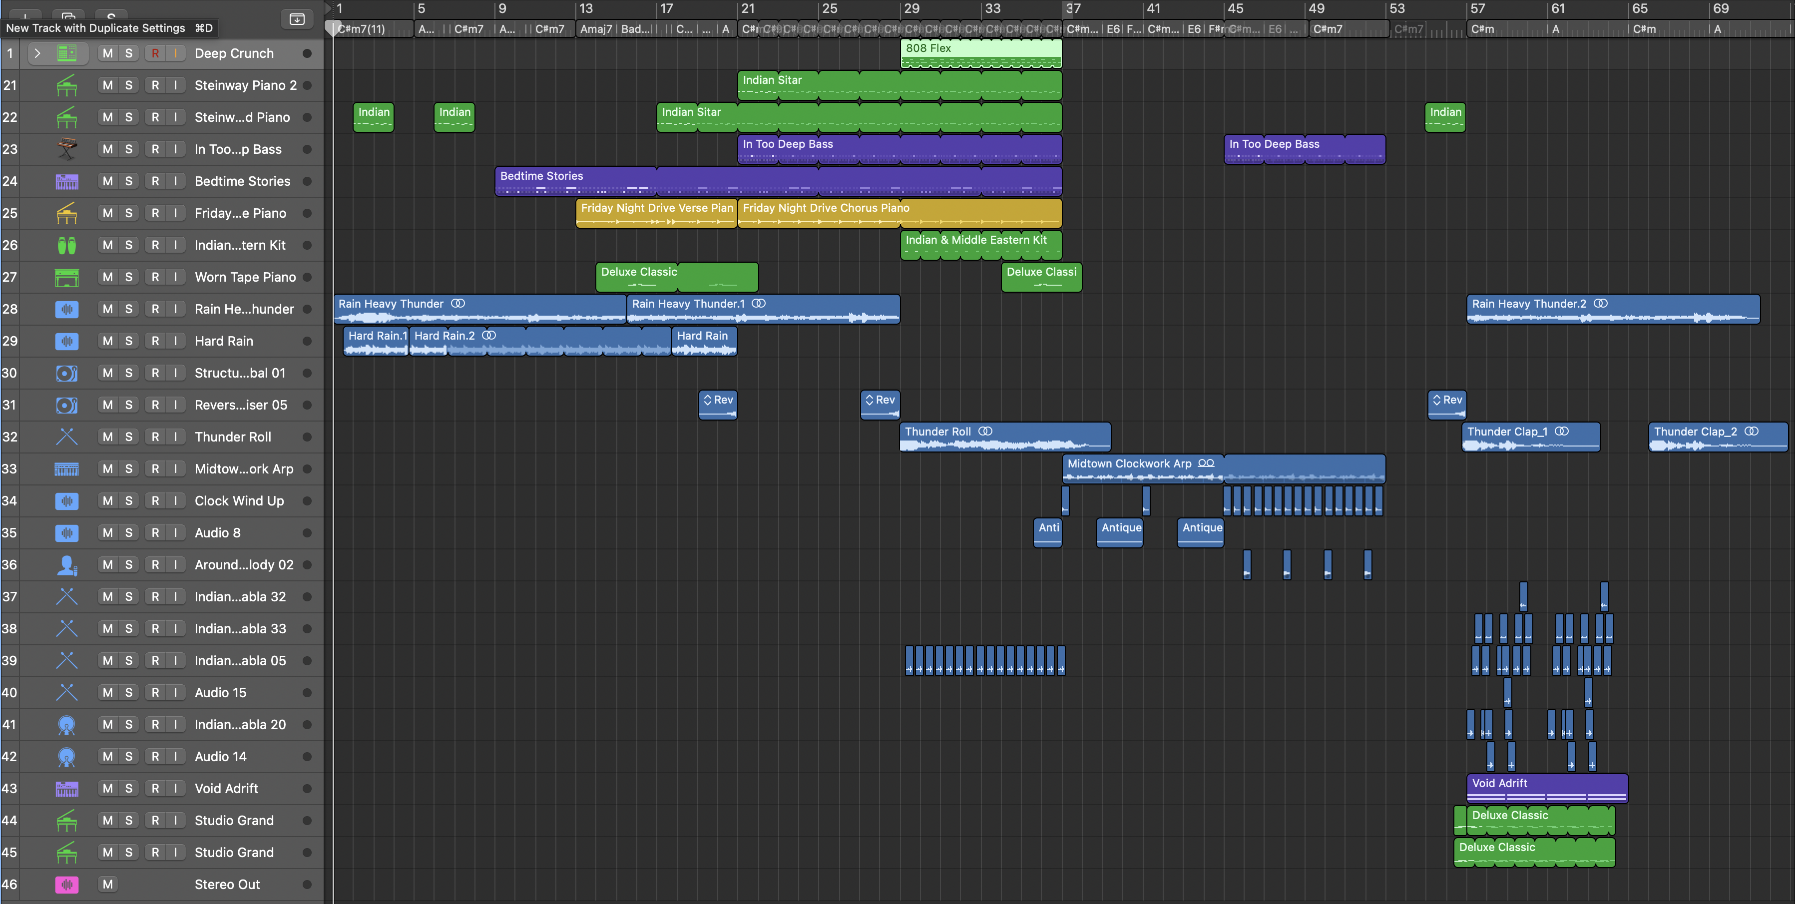The width and height of the screenshot is (1795, 904).
Task: Click bar 37 in the ruler
Action: click(x=1073, y=9)
